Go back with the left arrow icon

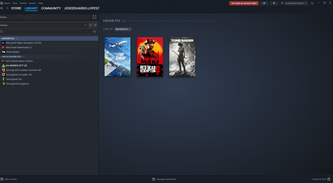point(2,8)
